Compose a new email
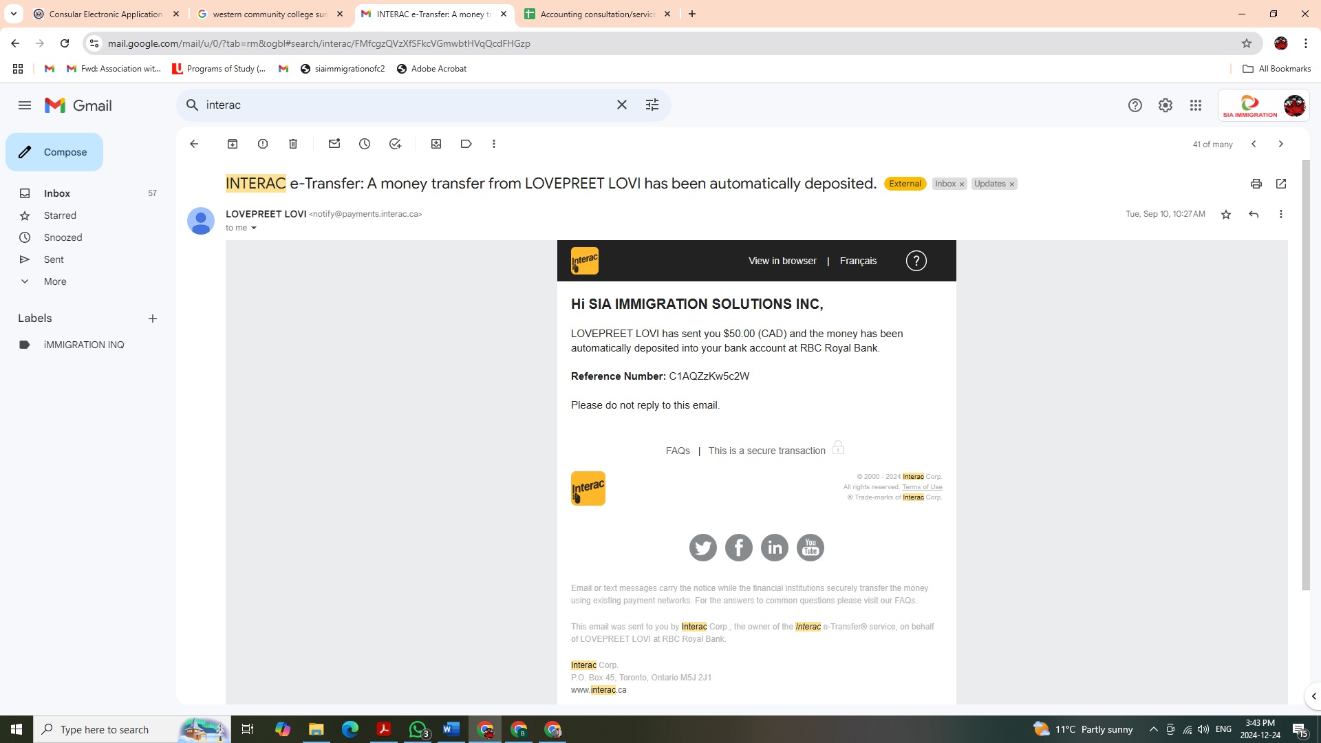Image resolution: width=1321 pixels, height=743 pixels. [x=54, y=152]
